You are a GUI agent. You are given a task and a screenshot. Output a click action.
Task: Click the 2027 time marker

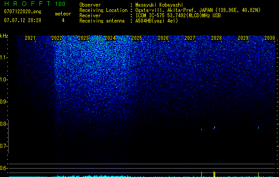pyautogui.click(x=190, y=38)
